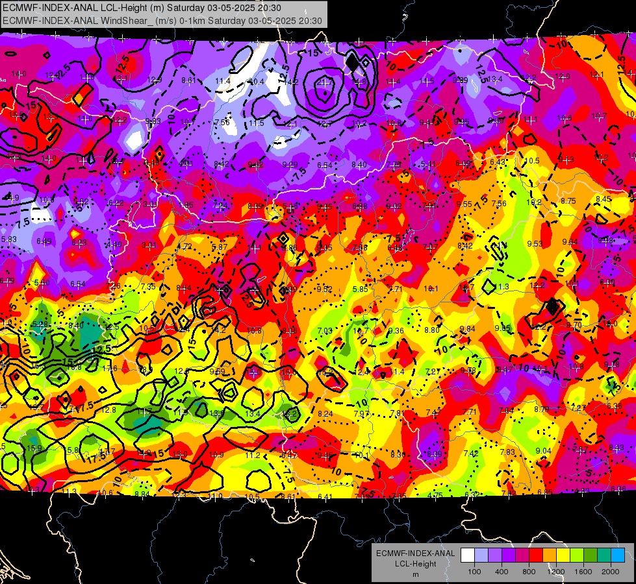
Task: Click the WindShear 0-1km title line
Action: 162,21
